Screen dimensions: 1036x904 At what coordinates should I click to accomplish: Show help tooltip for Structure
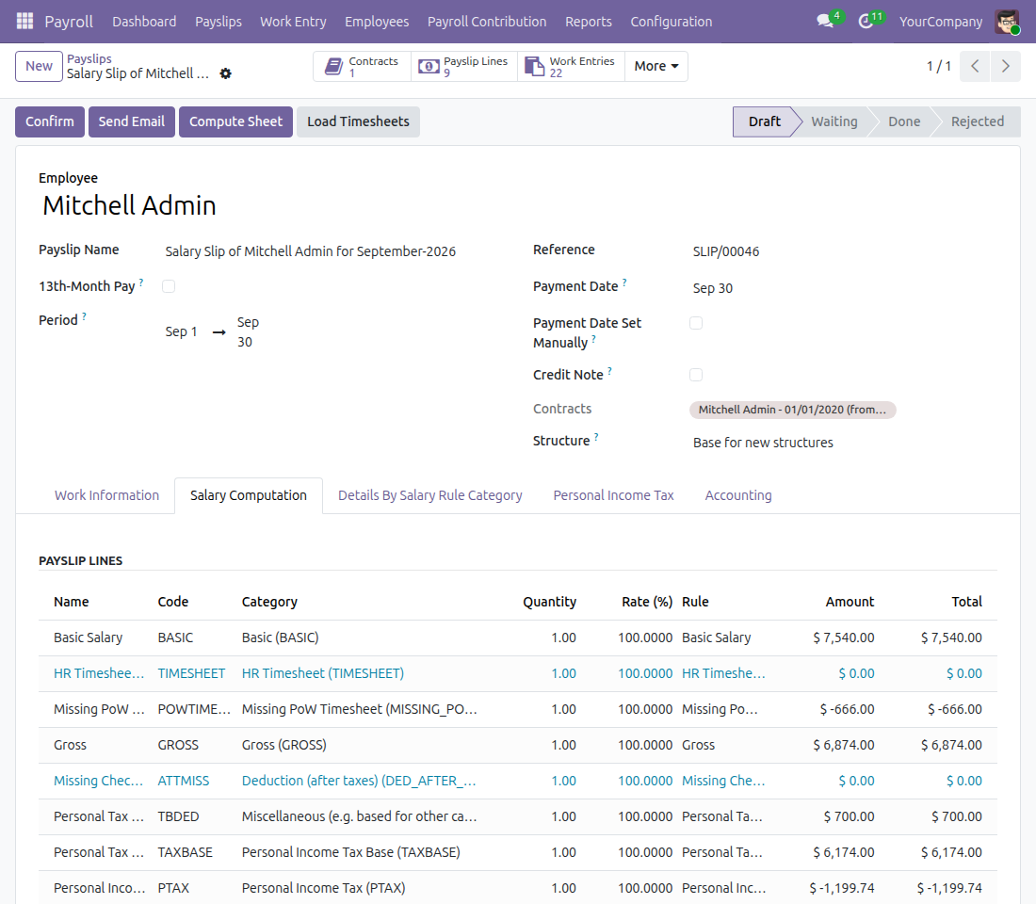click(x=596, y=437)
